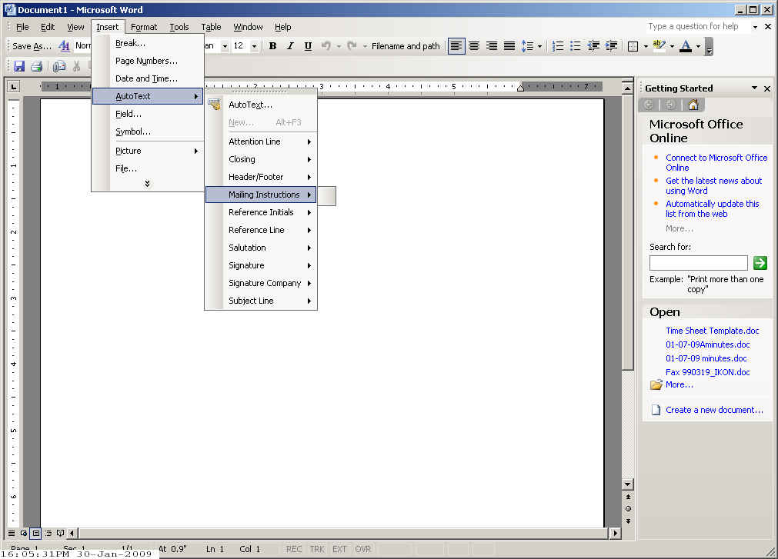The height and width of the screenshot is (559, 778).
Task: Click the Undo icon
Action: point(326,46)
